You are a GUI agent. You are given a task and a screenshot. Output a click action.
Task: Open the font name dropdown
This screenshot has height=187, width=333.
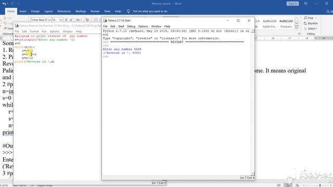click(x=49, y=20)
